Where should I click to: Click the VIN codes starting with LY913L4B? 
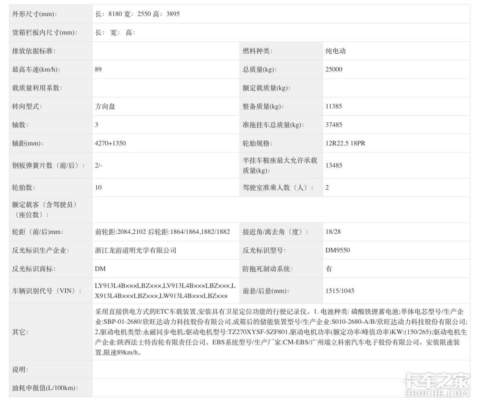click(x=165, y=291)
